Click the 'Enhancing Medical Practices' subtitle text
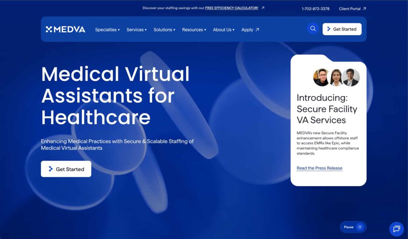 [x=117, y=145]
